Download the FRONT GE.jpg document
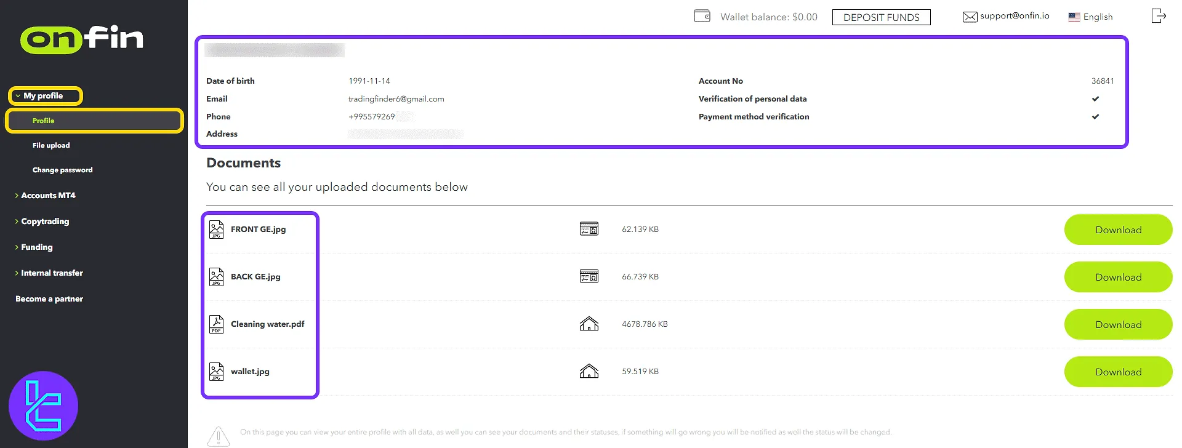The image size is (1182, 448). (x=1118, y=230)
